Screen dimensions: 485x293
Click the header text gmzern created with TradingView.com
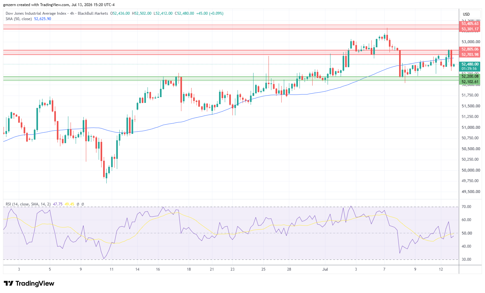click(x=36, y=5)
